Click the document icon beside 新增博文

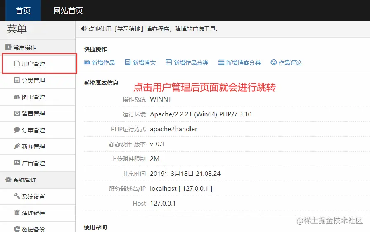pos(128,62)
